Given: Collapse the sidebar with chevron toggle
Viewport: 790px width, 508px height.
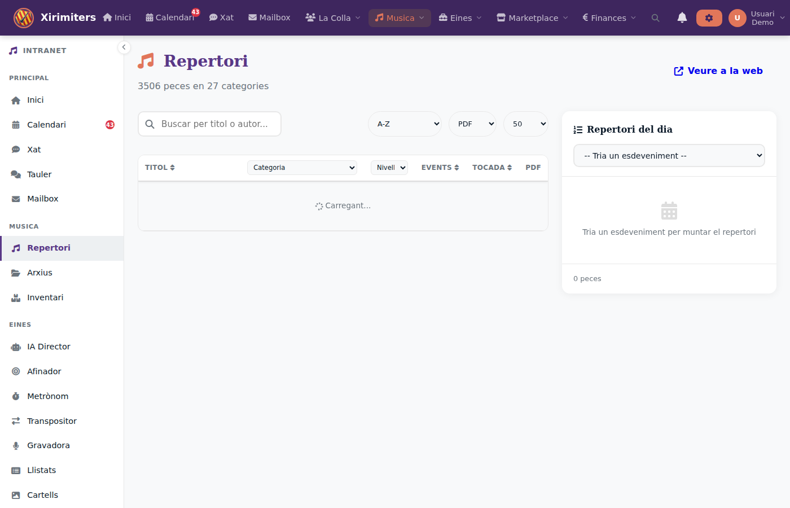Looking at the screenshot, I should click(124, 47).
